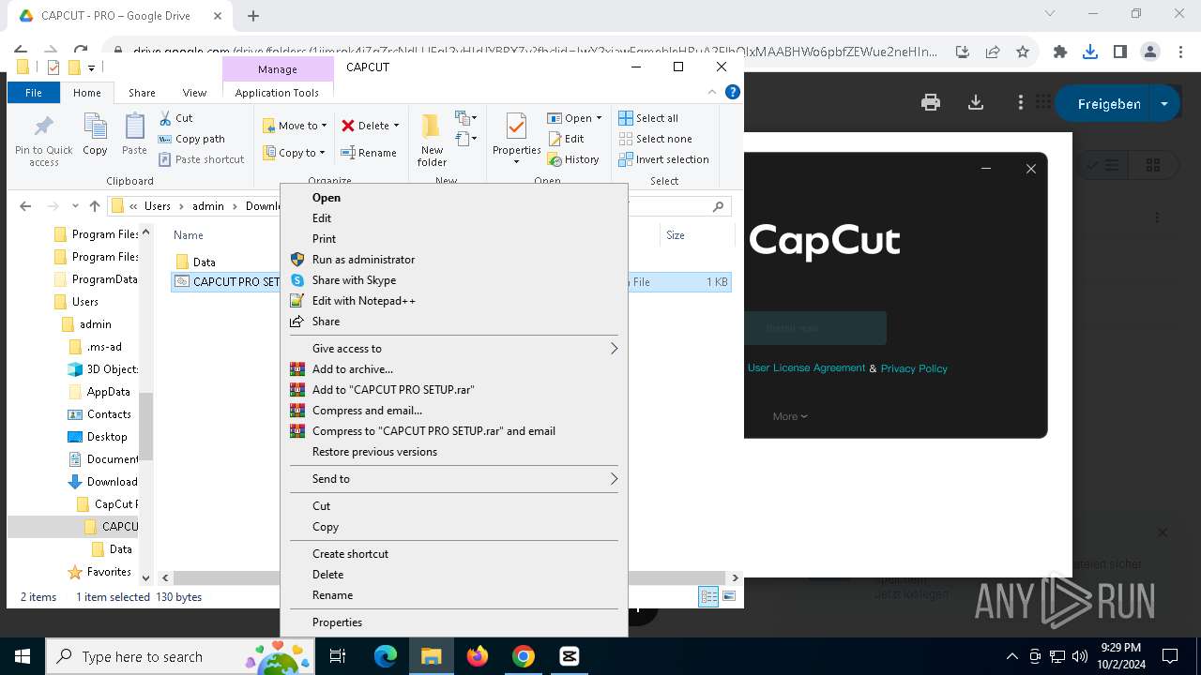This screenshot has width=1201, height=675.
Task: Click the CapCut taskbar icon
Action: coord(570,656)
